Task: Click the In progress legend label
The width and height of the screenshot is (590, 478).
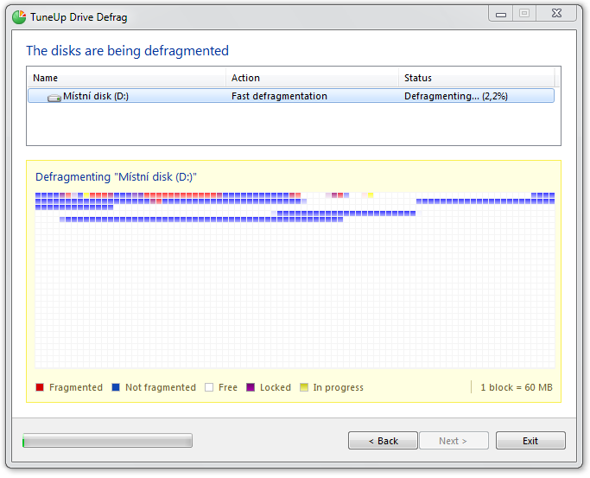Action: [x=339, y=387]
